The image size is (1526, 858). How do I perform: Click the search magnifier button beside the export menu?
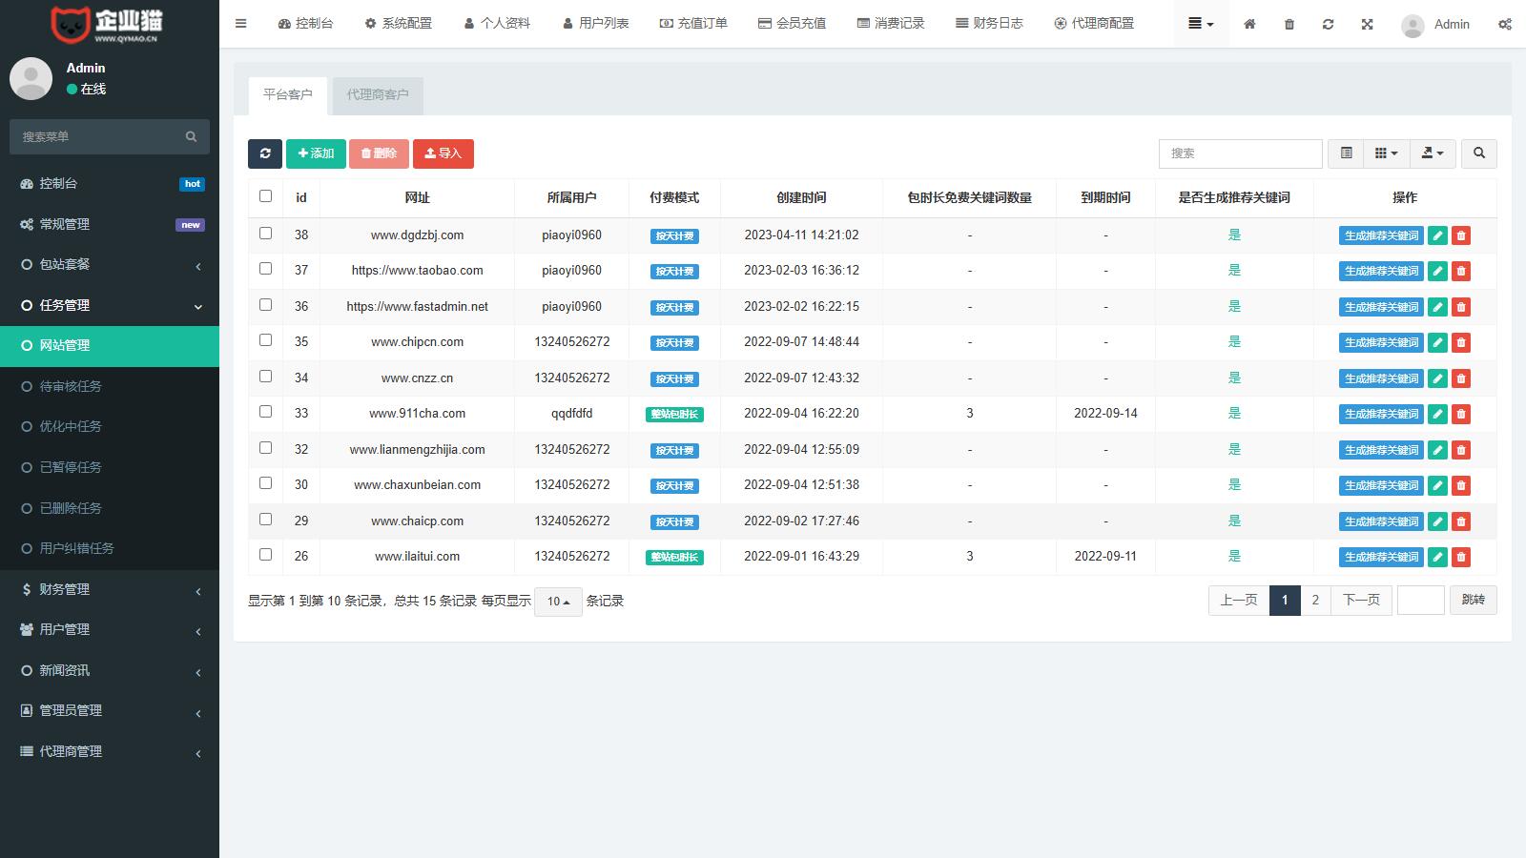(x=1478, y=153)
